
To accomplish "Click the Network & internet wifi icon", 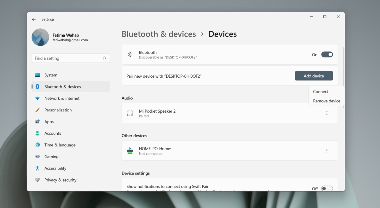I will click(x=37, y=98).
